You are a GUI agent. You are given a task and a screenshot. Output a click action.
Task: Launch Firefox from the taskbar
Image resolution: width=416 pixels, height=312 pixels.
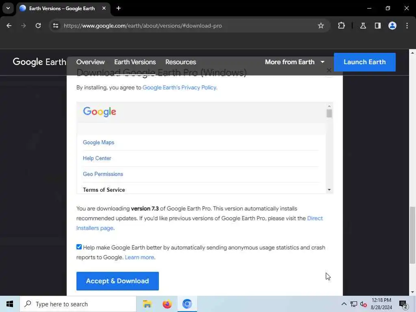pyautogui.click(x=167, y=304)
